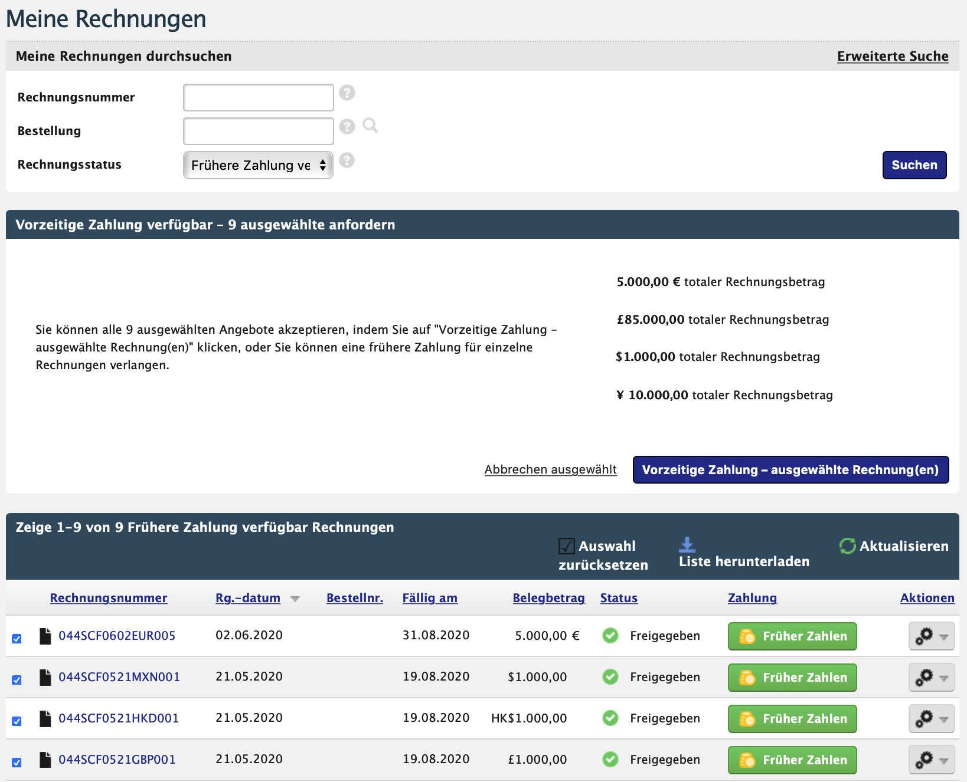This screenshot has width=967, height=782.
Task: Click help icon next to Rechnungsstatus dropdown
Action: [x=347, y=160]
